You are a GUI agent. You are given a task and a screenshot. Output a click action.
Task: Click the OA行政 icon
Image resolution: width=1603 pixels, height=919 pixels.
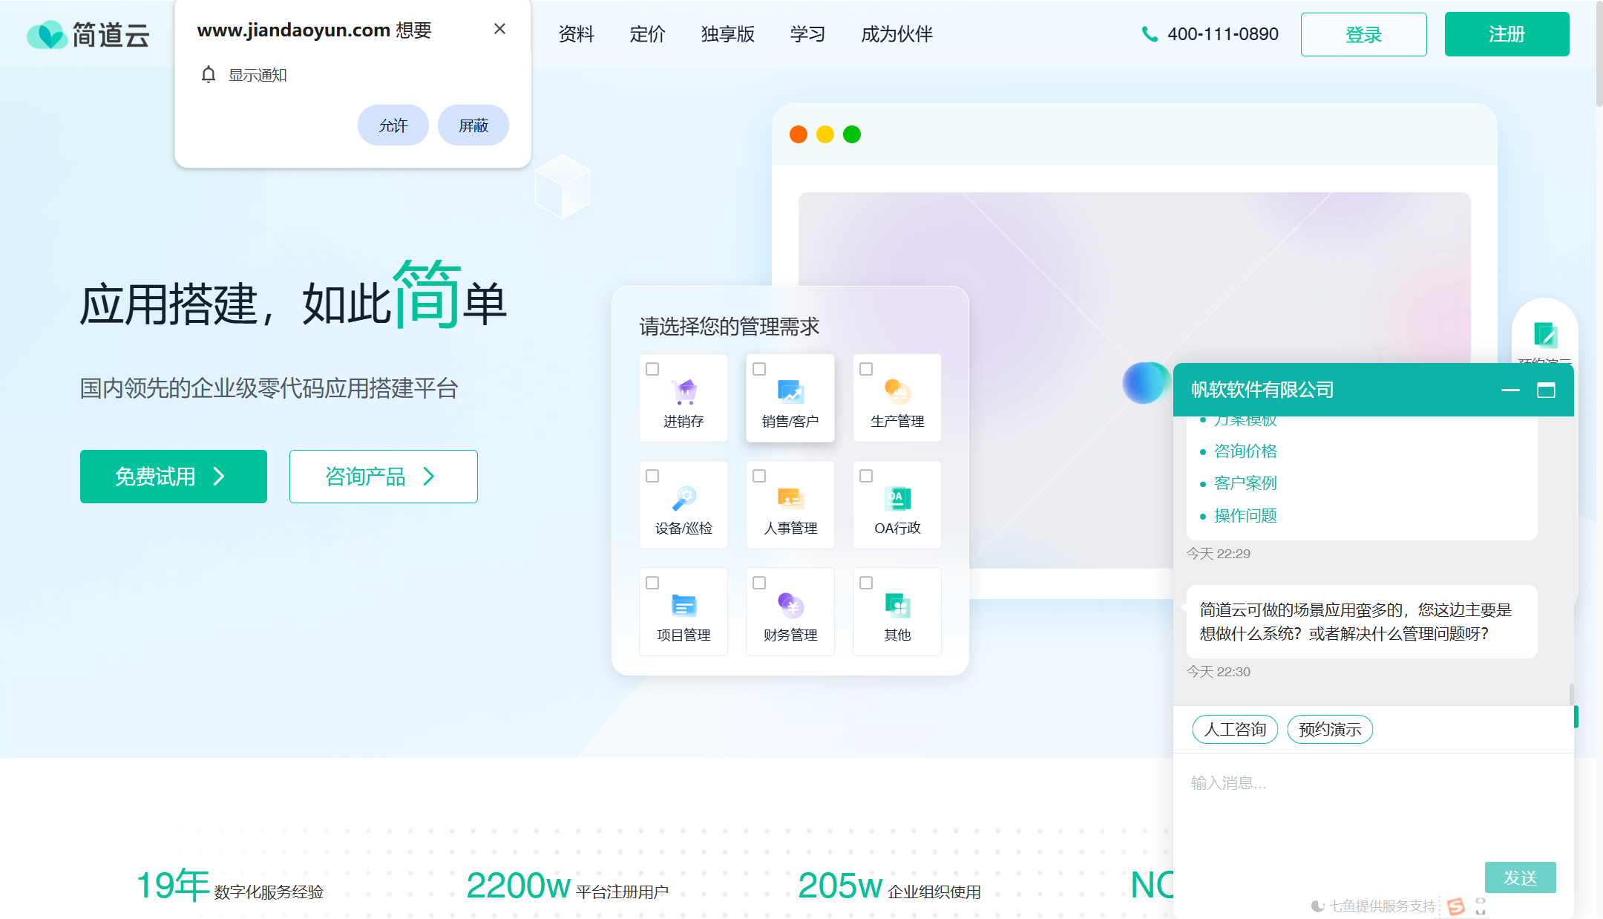click(897, 498)
